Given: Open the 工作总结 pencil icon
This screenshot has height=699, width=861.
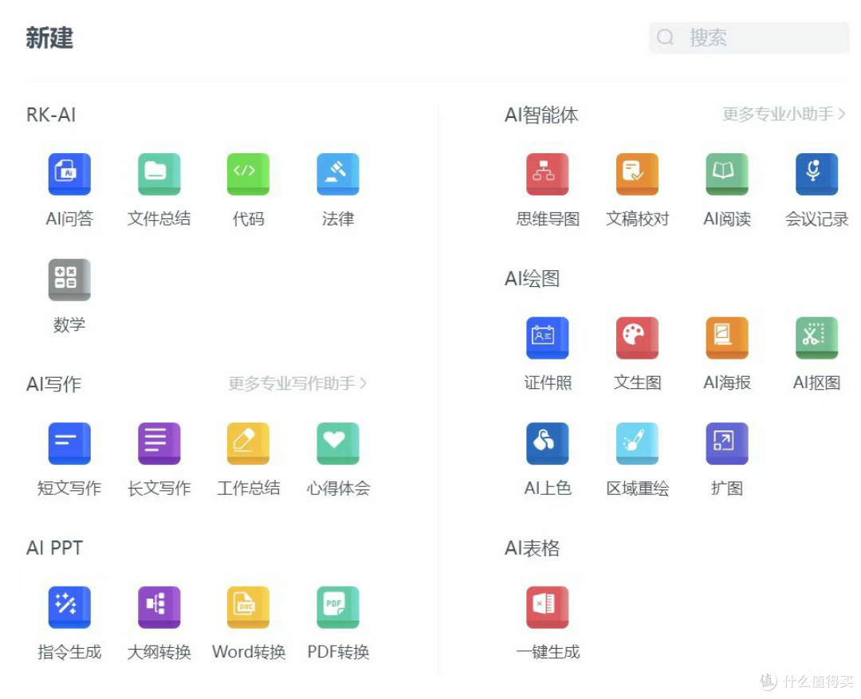Looking at the screenshot, I should click(248, 443).
